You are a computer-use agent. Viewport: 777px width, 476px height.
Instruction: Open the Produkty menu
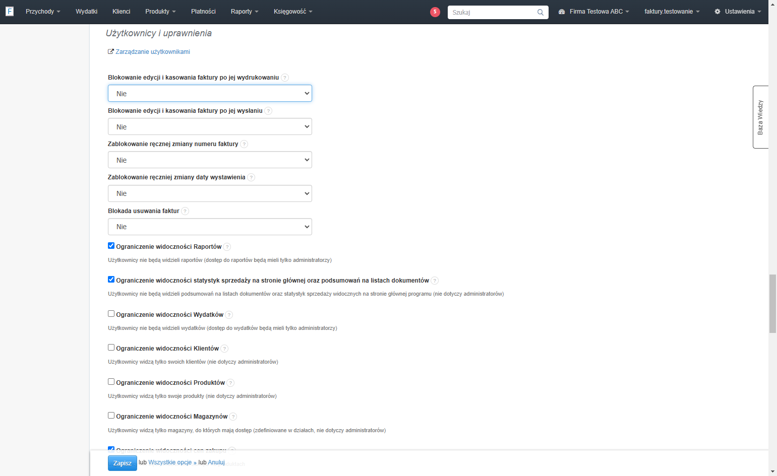click(161, 12)
